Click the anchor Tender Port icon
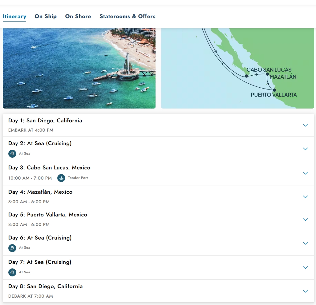 coord(61,178)
